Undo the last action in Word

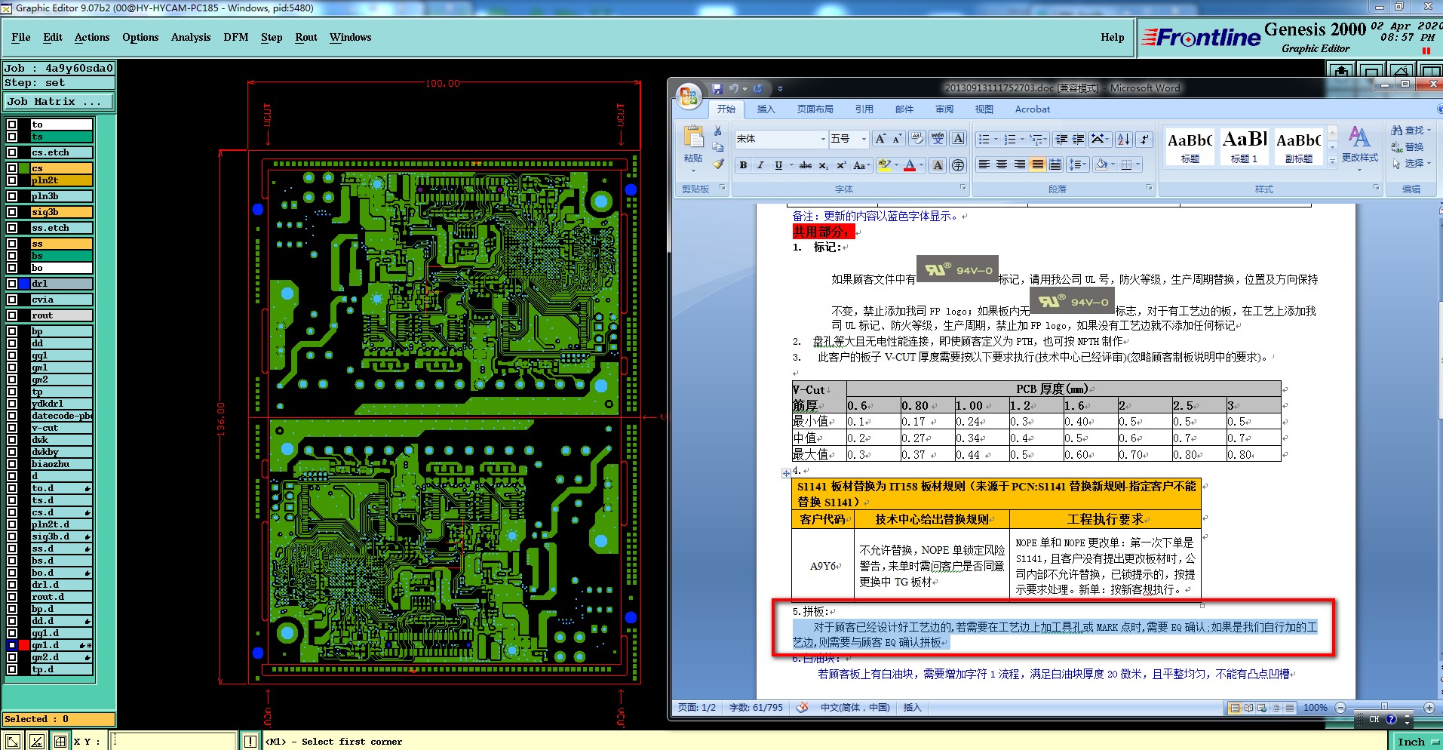733,88
